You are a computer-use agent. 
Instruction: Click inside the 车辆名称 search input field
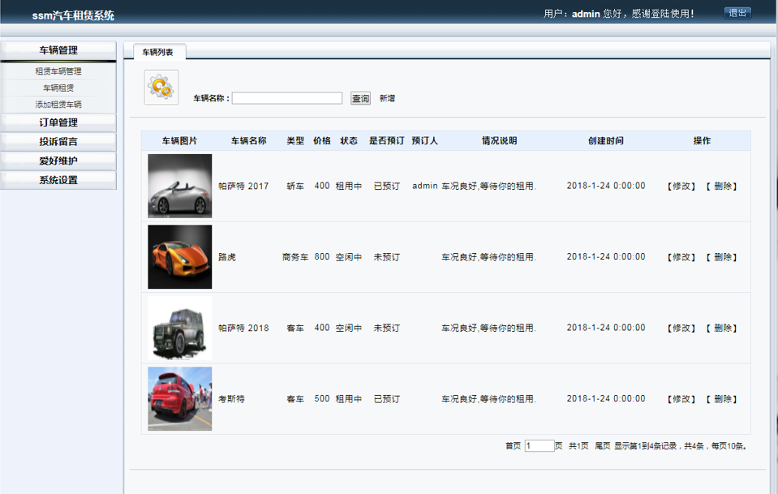point(288,97)
